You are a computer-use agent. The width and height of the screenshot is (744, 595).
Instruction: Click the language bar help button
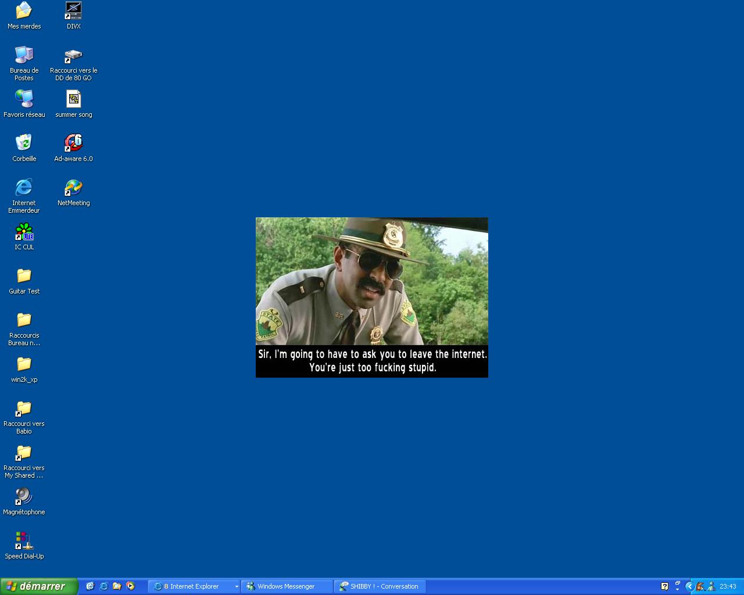pos(664,586)
